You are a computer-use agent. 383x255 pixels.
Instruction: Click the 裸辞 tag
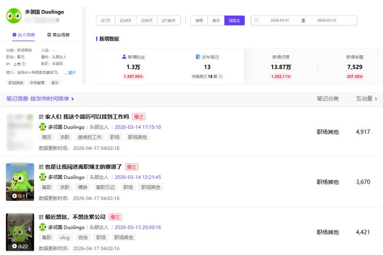83,187
